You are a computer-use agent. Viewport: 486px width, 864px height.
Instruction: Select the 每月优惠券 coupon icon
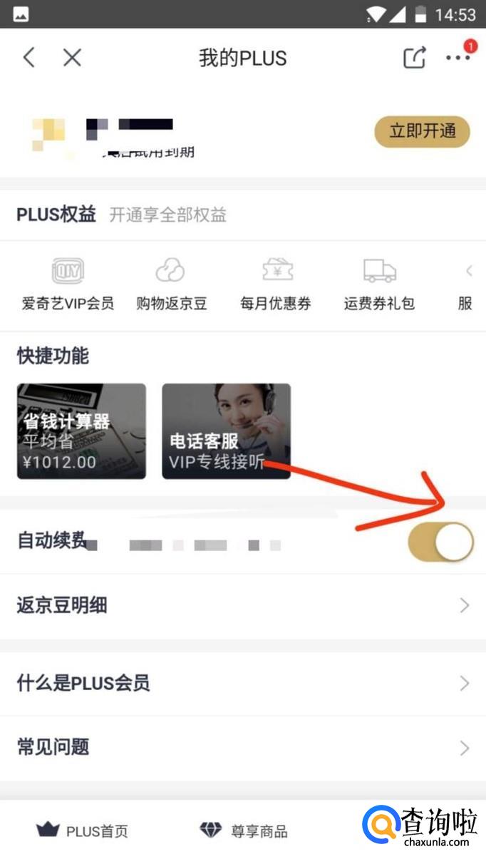[276, 271]
